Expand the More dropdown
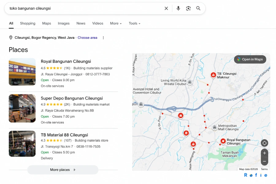Image resolution: width=276 pixels, height=184 pixels. pos(116,23)
